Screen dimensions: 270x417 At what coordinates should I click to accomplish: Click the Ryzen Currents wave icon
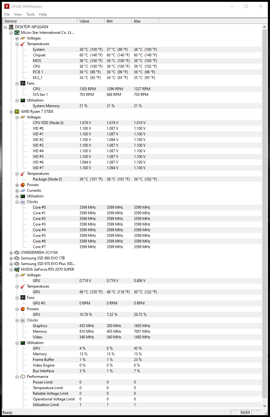coord(23,190)
